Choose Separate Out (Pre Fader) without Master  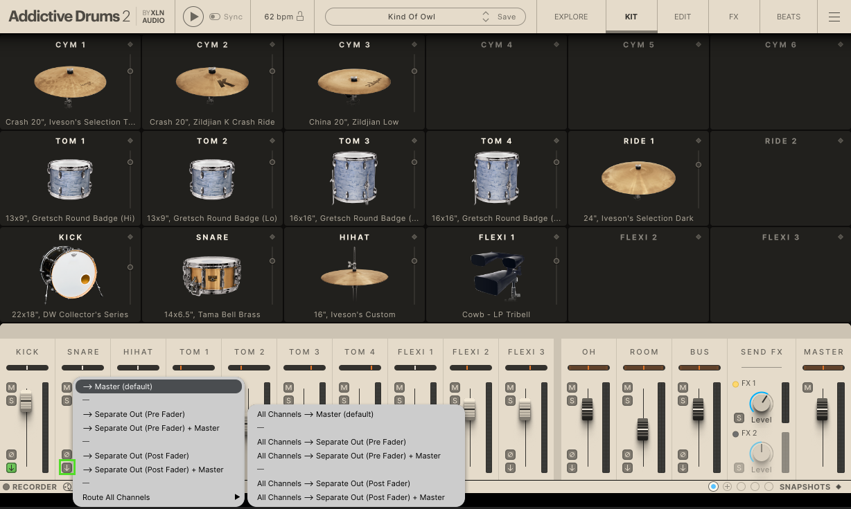159,414
